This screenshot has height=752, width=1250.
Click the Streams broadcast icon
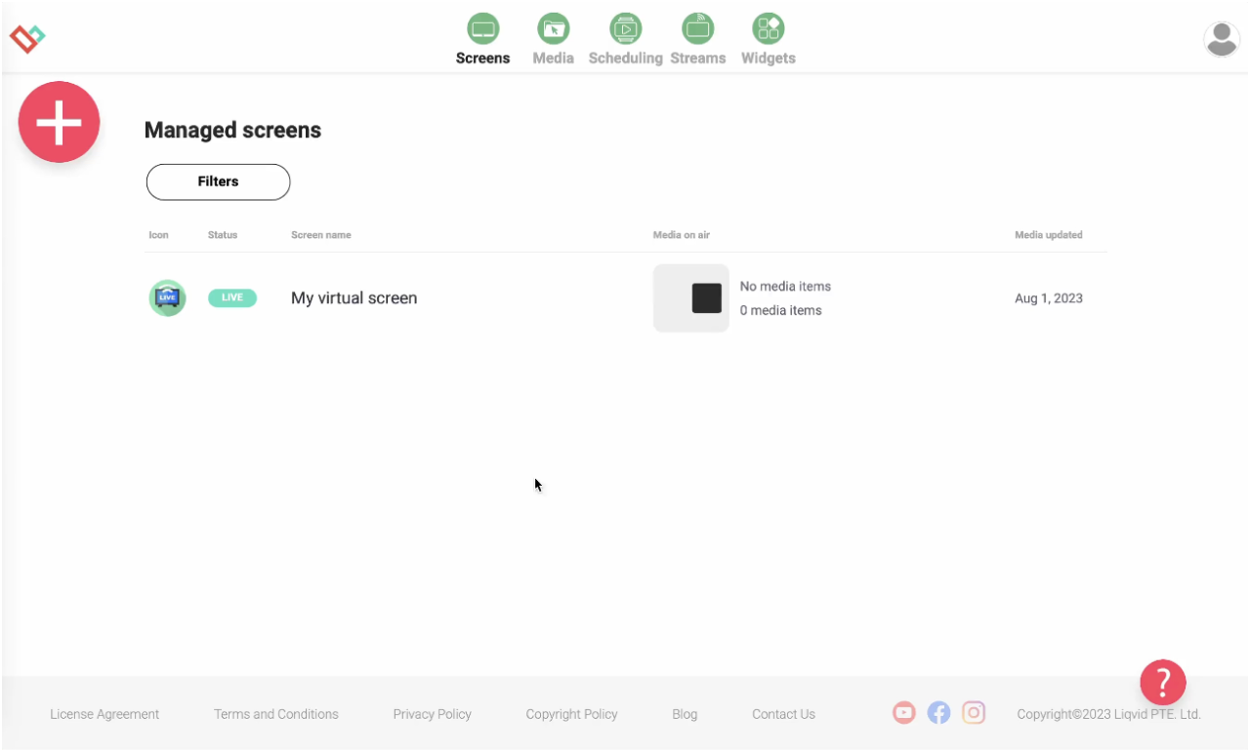[698, 29]
